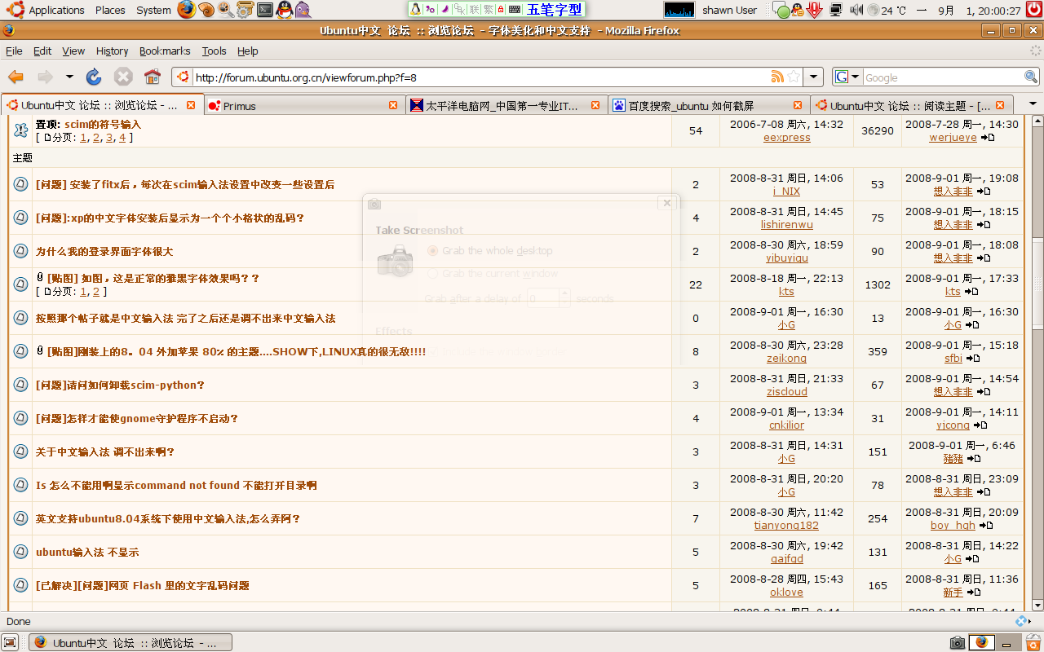The image size is (1044, 652).
Task: Open the volume speaker applet
Action: (856, 10)
